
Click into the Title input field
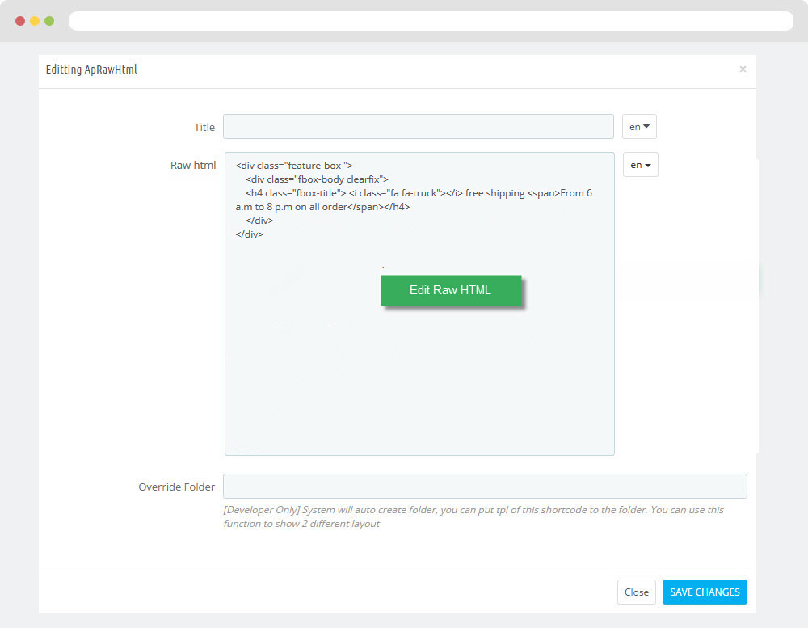pyautogui.click(x=418, y=126)
